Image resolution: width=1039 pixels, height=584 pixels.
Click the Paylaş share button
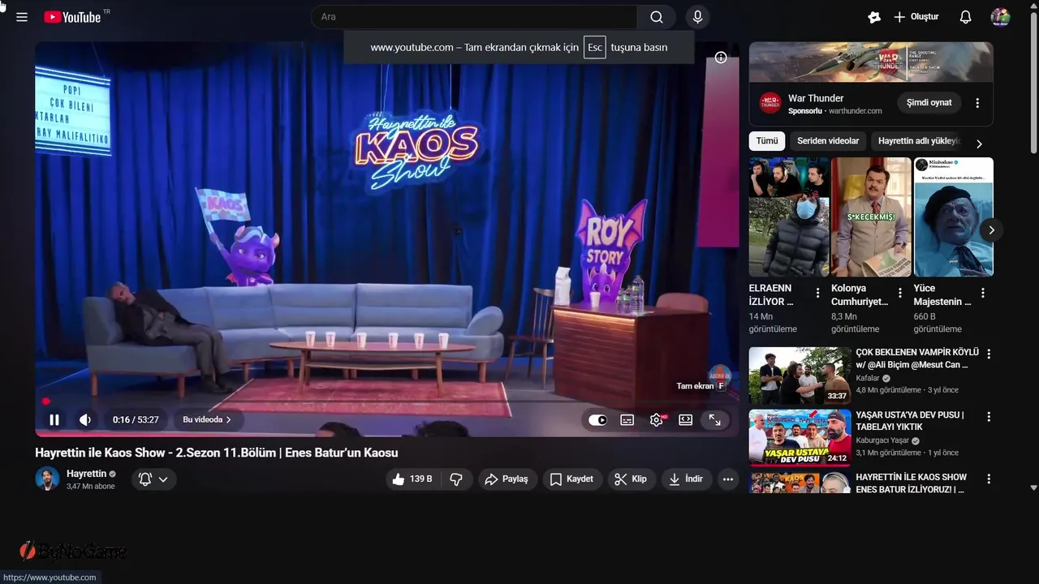pos(507,479)
